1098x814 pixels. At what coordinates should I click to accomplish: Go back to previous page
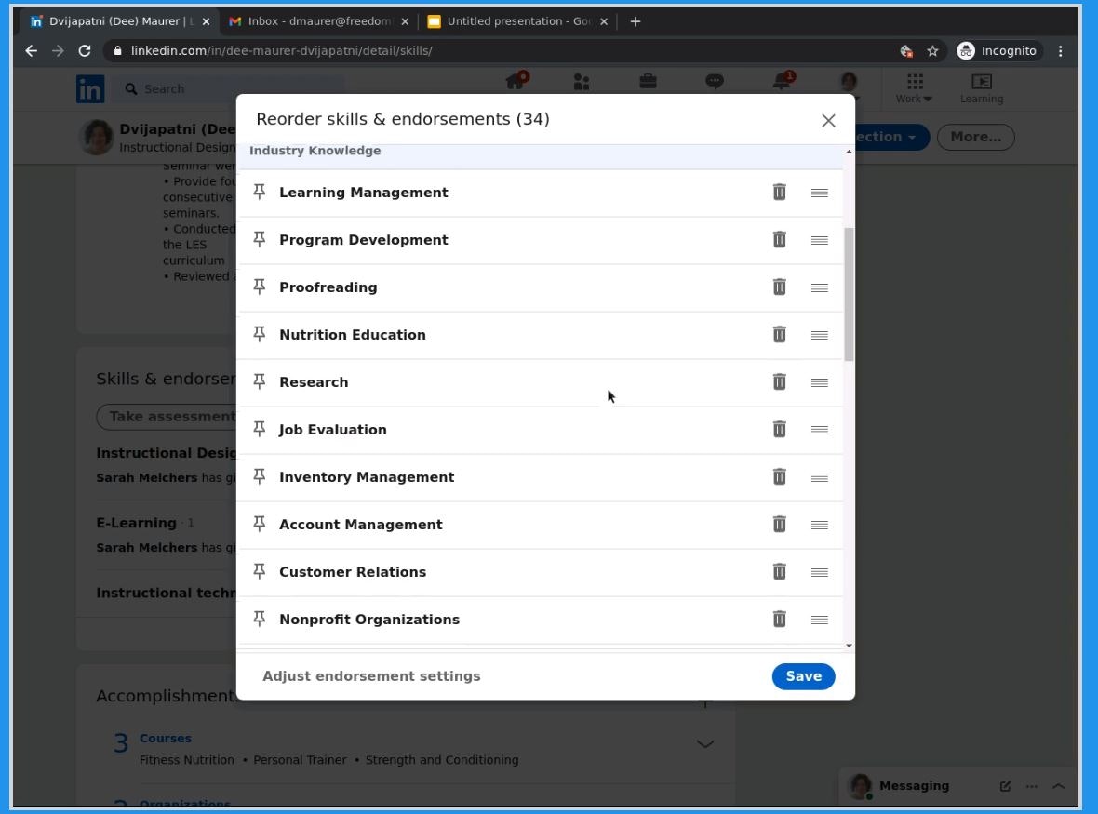click(x=31, y=50)
